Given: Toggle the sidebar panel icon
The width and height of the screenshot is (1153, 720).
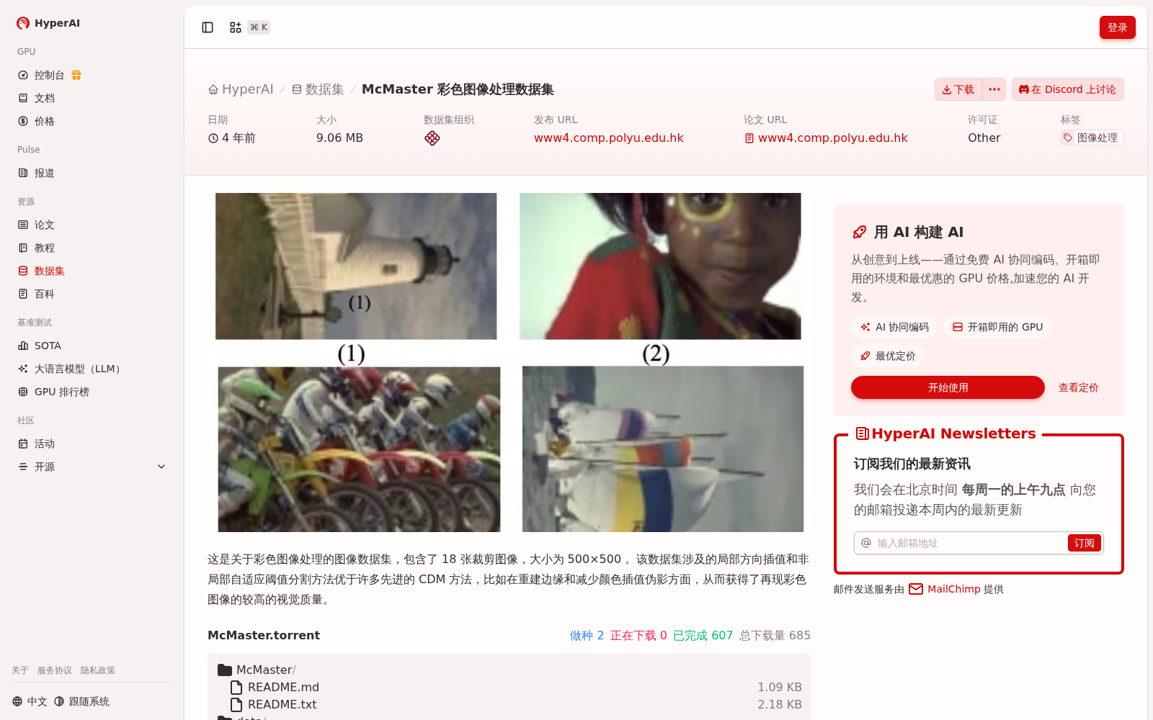Looking at the screenshot, I should pos(208,27).
